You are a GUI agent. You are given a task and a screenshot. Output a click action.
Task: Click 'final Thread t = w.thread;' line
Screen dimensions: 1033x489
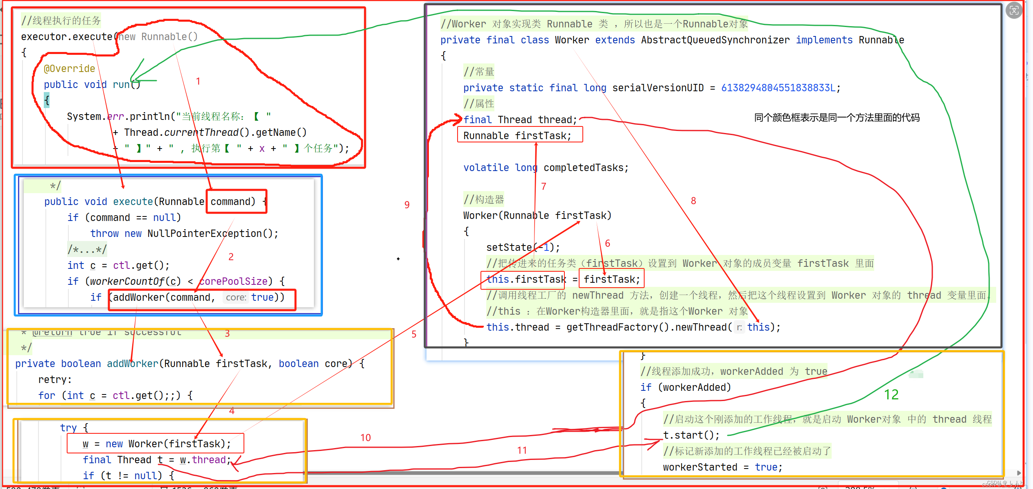coord(157,460)
